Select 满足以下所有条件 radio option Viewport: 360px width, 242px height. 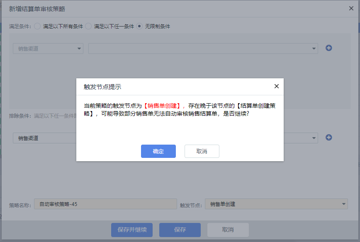click(x=37, y=26)
